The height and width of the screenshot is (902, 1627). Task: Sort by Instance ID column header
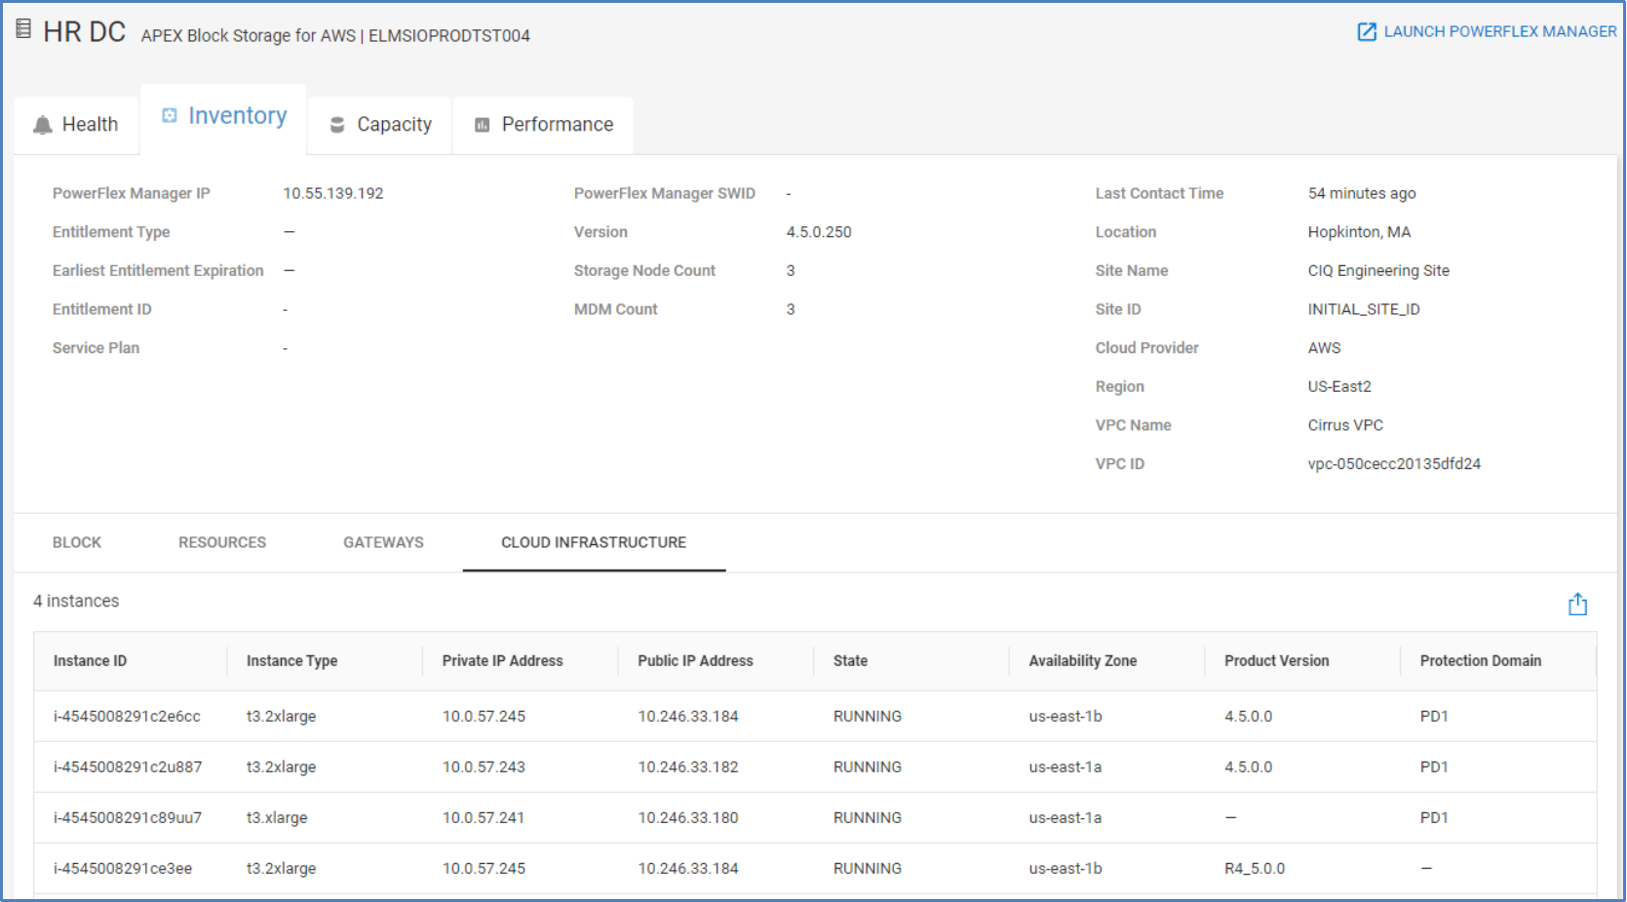pyautogui.click(x=90, y=661)
